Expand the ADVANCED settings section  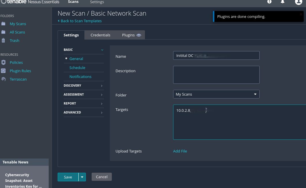coord(102,113)
